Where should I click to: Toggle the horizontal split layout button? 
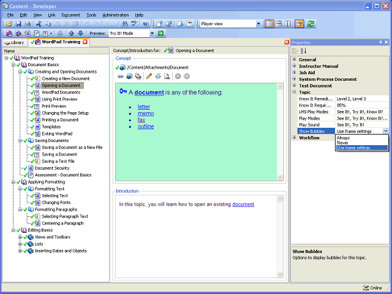click(x=279, y=24)
